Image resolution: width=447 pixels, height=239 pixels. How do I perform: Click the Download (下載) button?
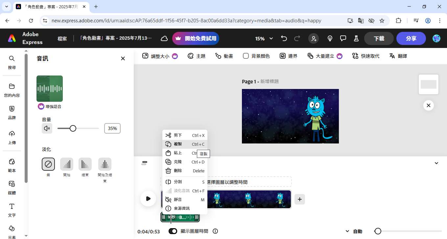(379, 38)
